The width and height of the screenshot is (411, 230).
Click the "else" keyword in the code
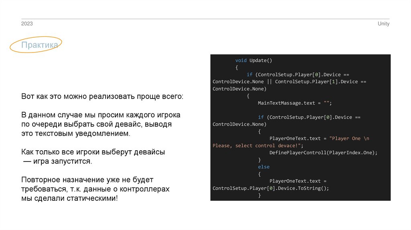(x=264, y=167)
